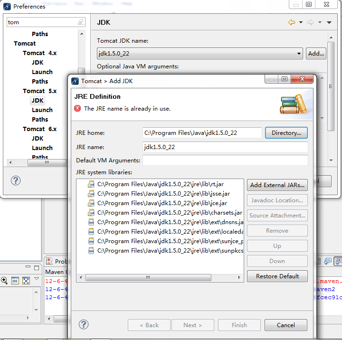Focus the Default VM Arguments field

225,161
